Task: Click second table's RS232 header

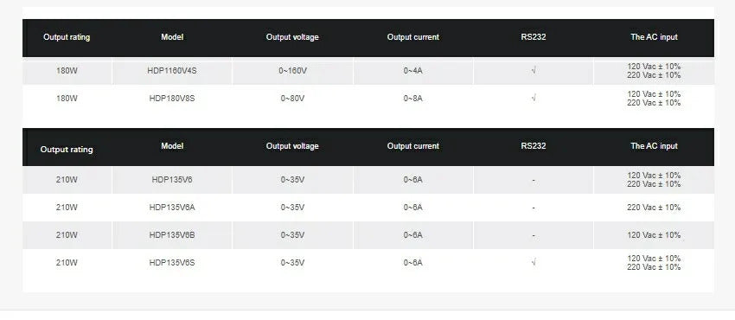Action: click(x=534, y=145)
